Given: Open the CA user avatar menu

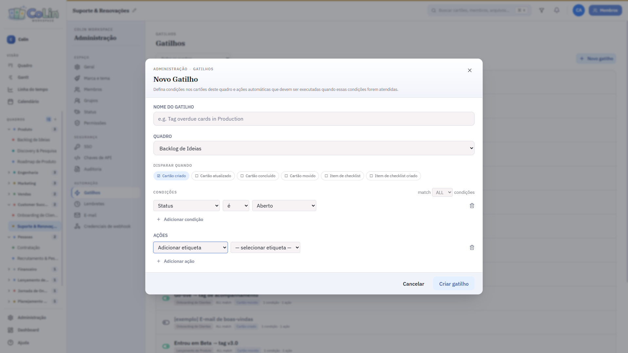Looking at the screenshot, I should tap(579, 10).
